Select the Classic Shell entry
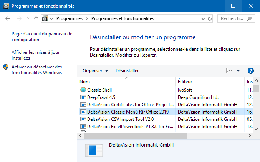 [x=99, y=90]
